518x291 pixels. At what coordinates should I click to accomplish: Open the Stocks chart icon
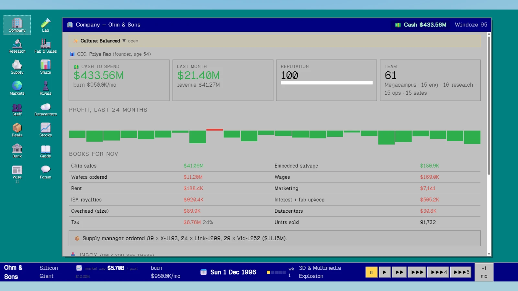(x=45, y=130)
